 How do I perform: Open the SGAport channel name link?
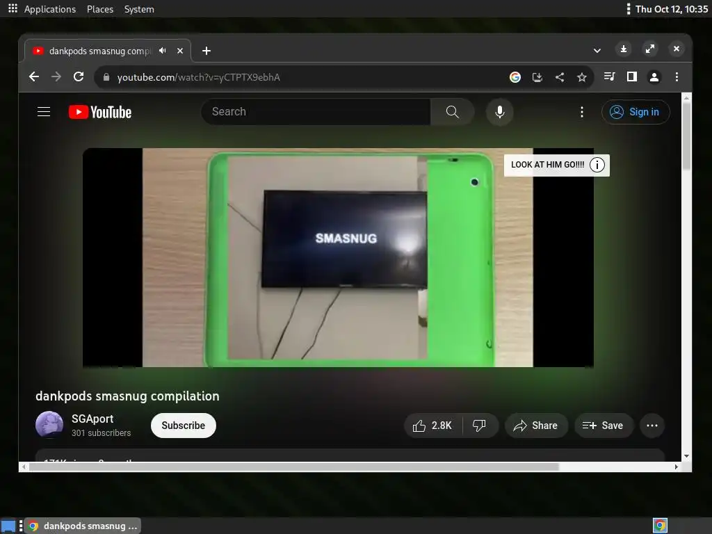click(92, 419)
